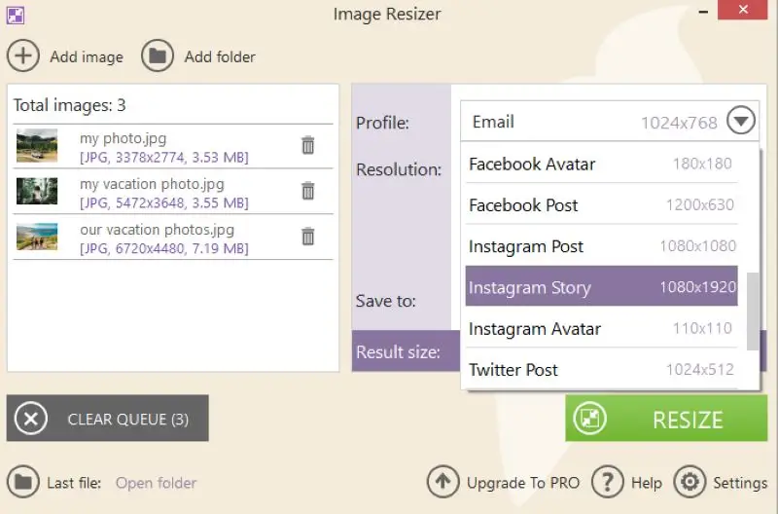The image size is (778, 514).
Task: Select the highlighted Instagram Story option
Action: [601, 287]
